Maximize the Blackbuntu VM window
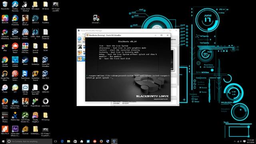This screenshot has height=144, width=256. coord(162,35)
